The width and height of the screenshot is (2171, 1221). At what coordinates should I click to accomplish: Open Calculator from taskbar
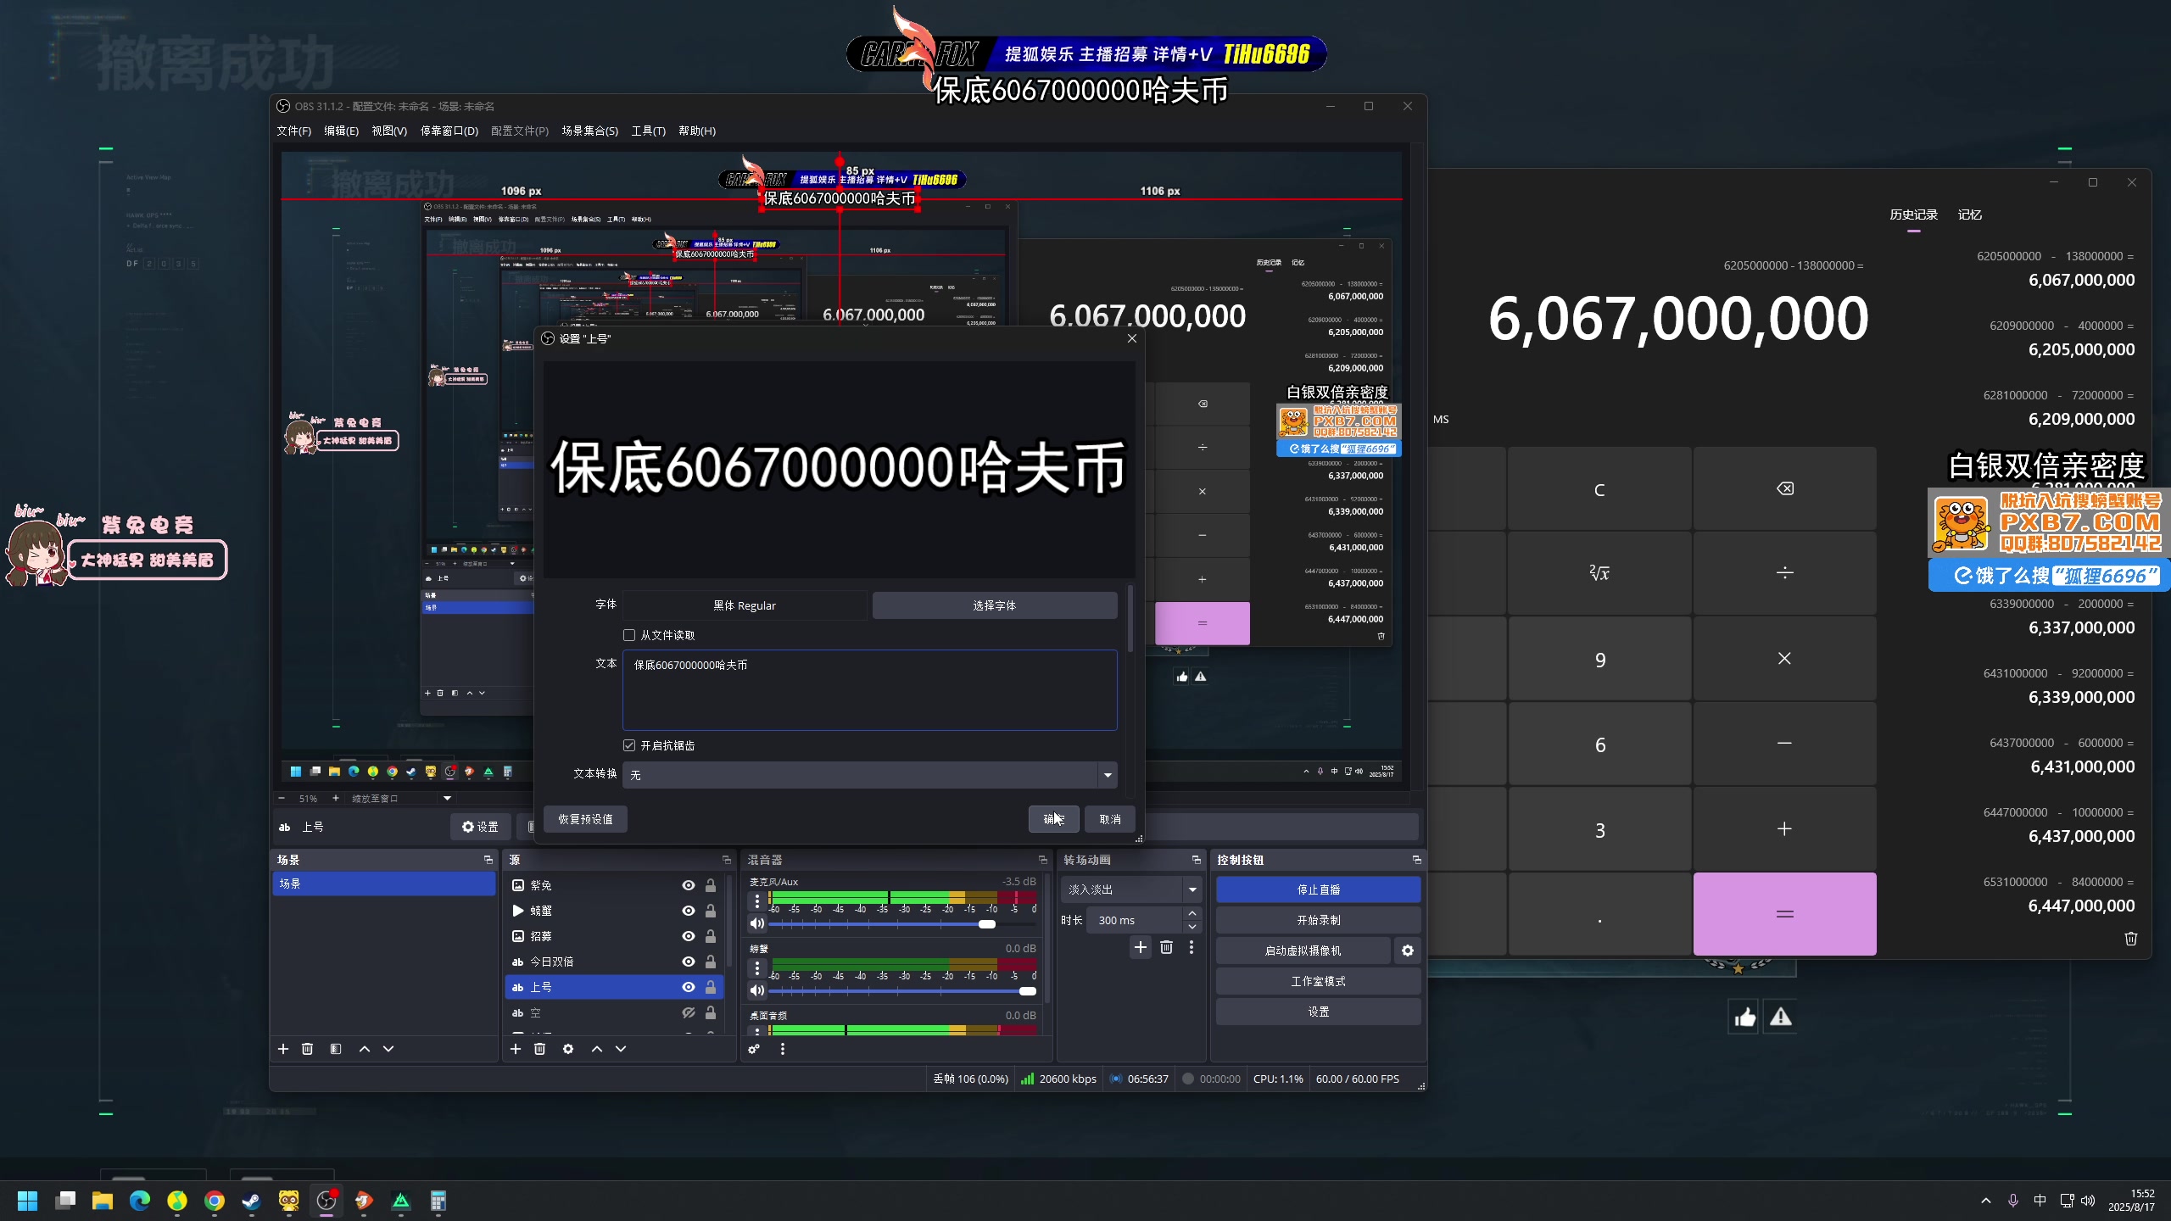tap(438, 1201)
